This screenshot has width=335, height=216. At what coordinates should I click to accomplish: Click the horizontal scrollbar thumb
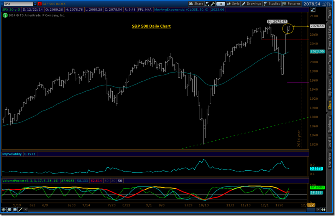[310, 209]
